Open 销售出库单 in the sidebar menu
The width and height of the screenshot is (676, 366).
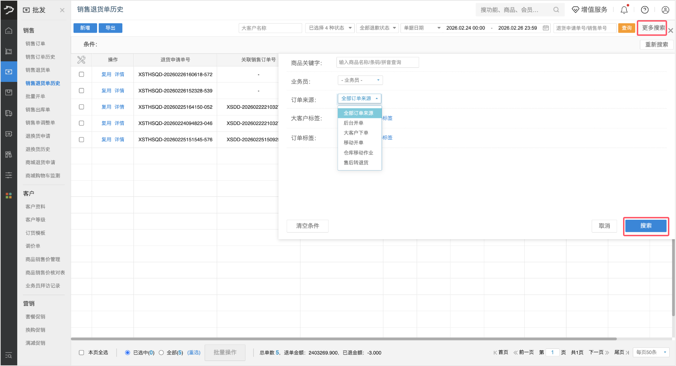38,110
